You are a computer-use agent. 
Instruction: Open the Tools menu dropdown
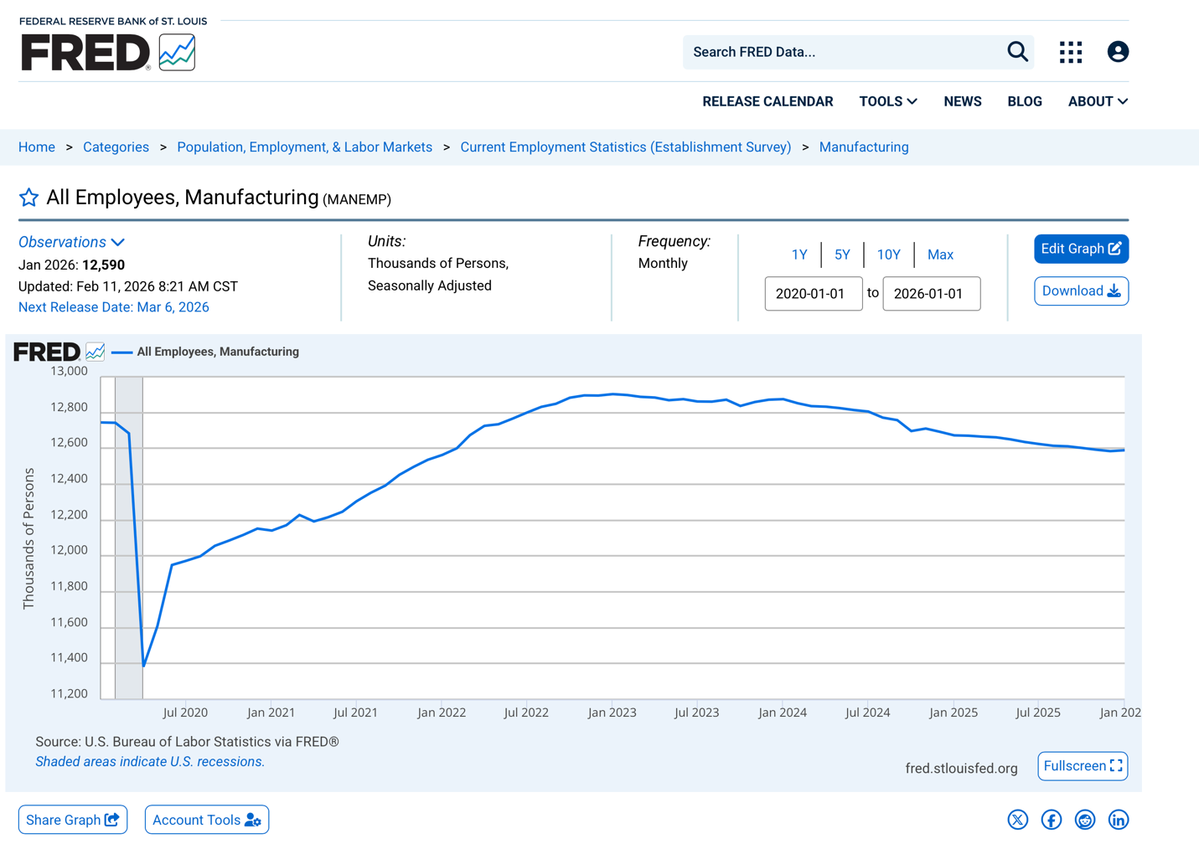(x=888, y=101)
